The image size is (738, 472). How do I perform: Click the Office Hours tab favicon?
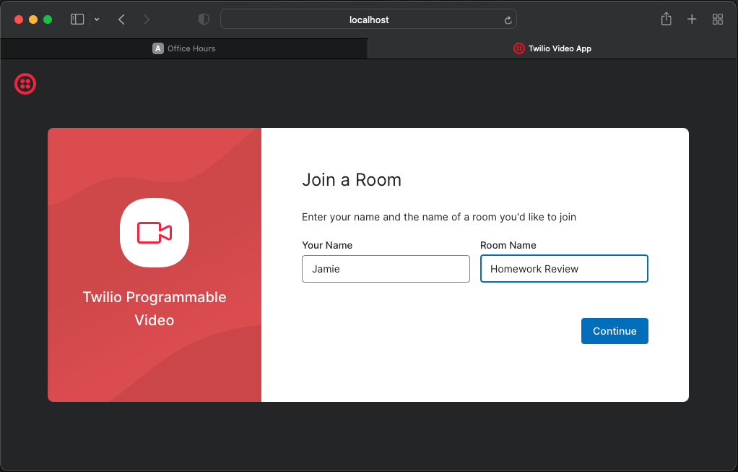tap(158, 48)
